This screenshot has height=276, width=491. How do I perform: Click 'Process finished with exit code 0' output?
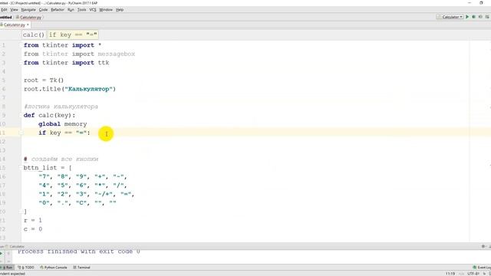pyautogui.click(x=79, y=251)
